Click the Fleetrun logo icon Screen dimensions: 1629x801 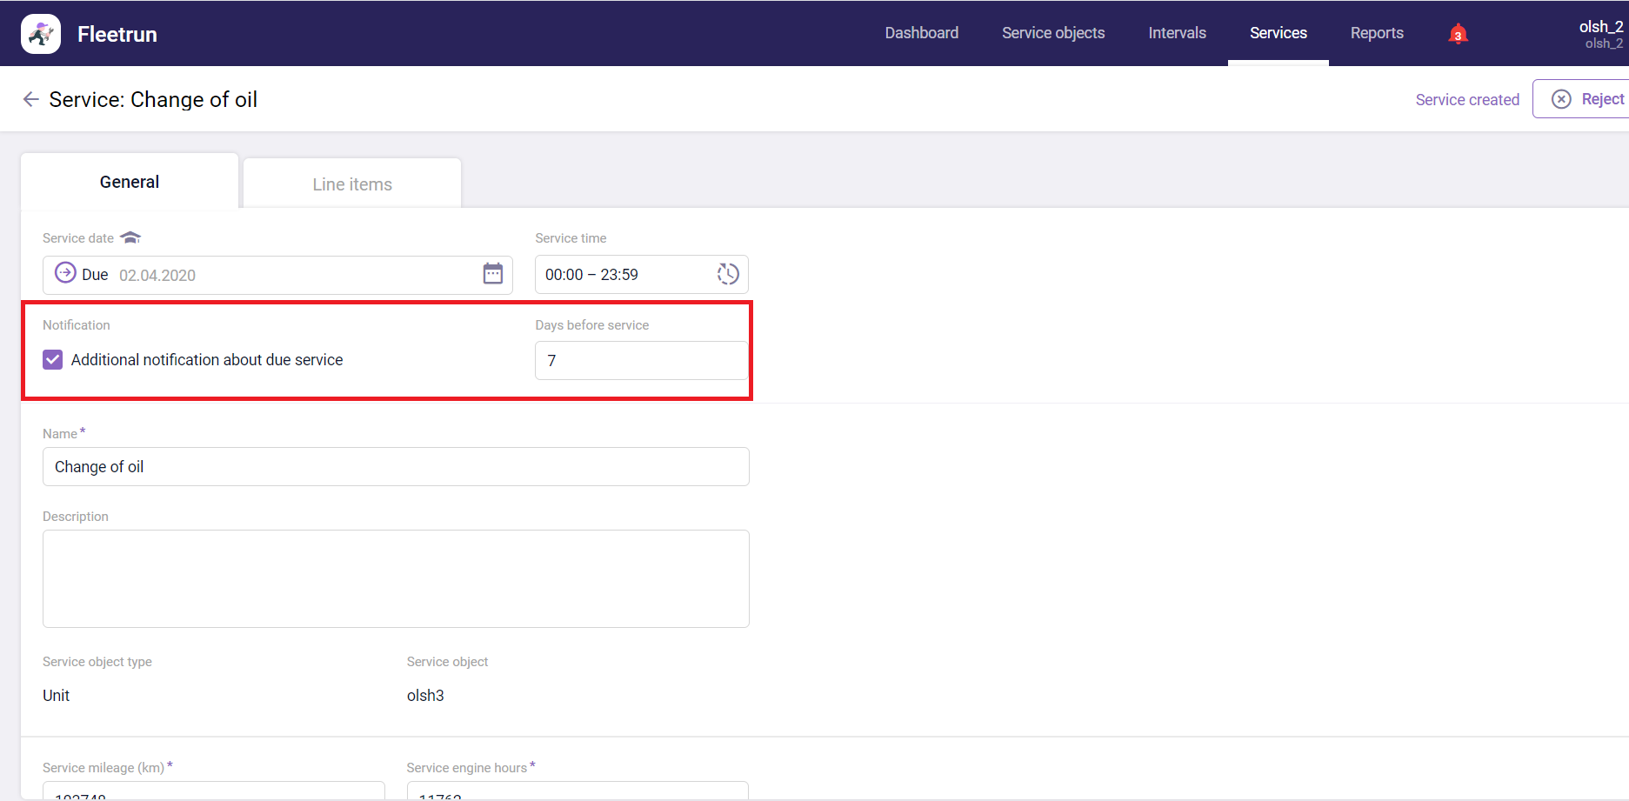tap(41, 34)
